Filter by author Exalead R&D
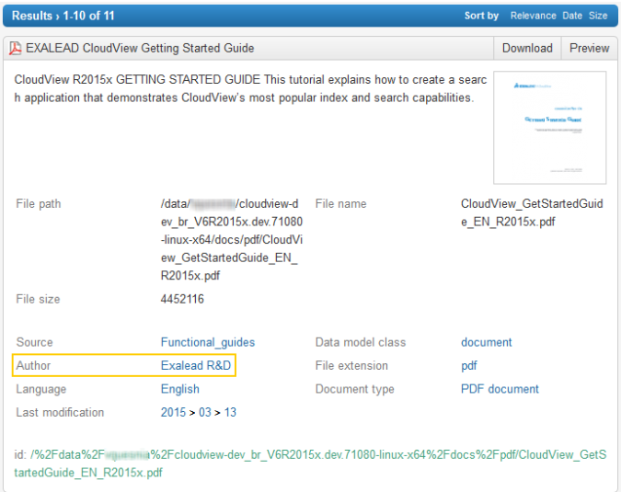Screen dimensions: 621x492 tap(196, 365)
